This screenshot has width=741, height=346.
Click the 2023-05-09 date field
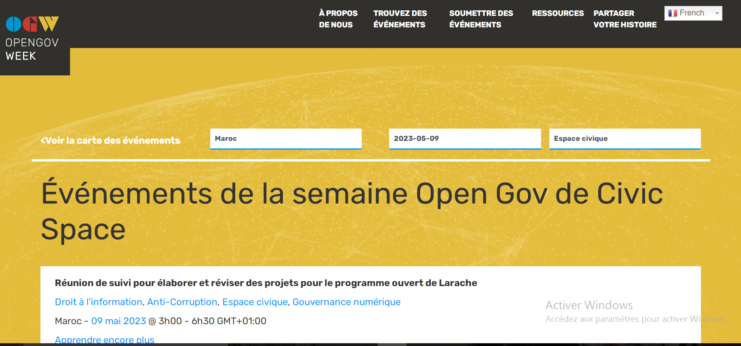[465, 139]
